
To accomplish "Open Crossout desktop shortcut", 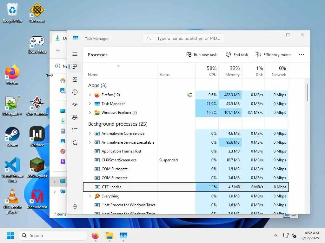I will pos(37,13).
